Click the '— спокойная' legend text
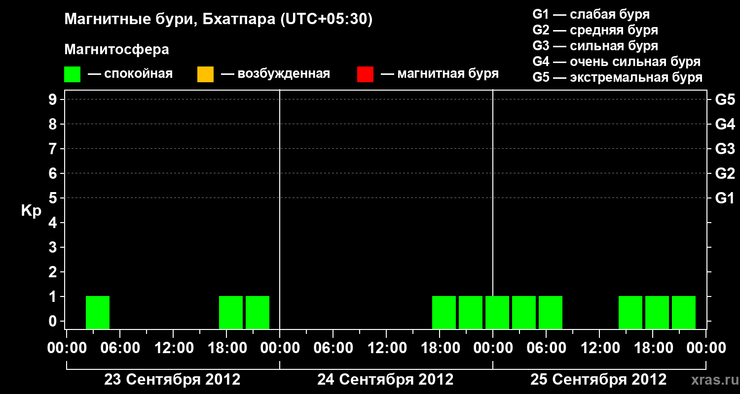This screenshot has height=394, width=740. pos(130,74)
